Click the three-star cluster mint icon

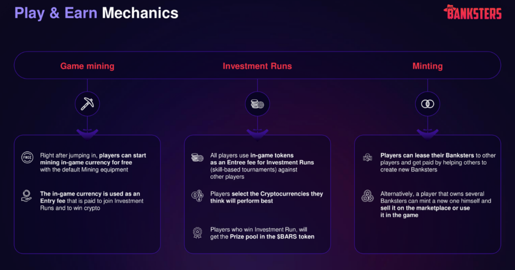[368, 196]
